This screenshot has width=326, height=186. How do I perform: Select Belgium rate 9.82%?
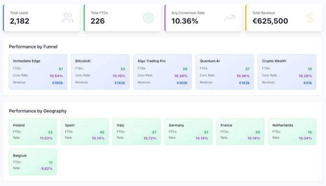point(47,169)
